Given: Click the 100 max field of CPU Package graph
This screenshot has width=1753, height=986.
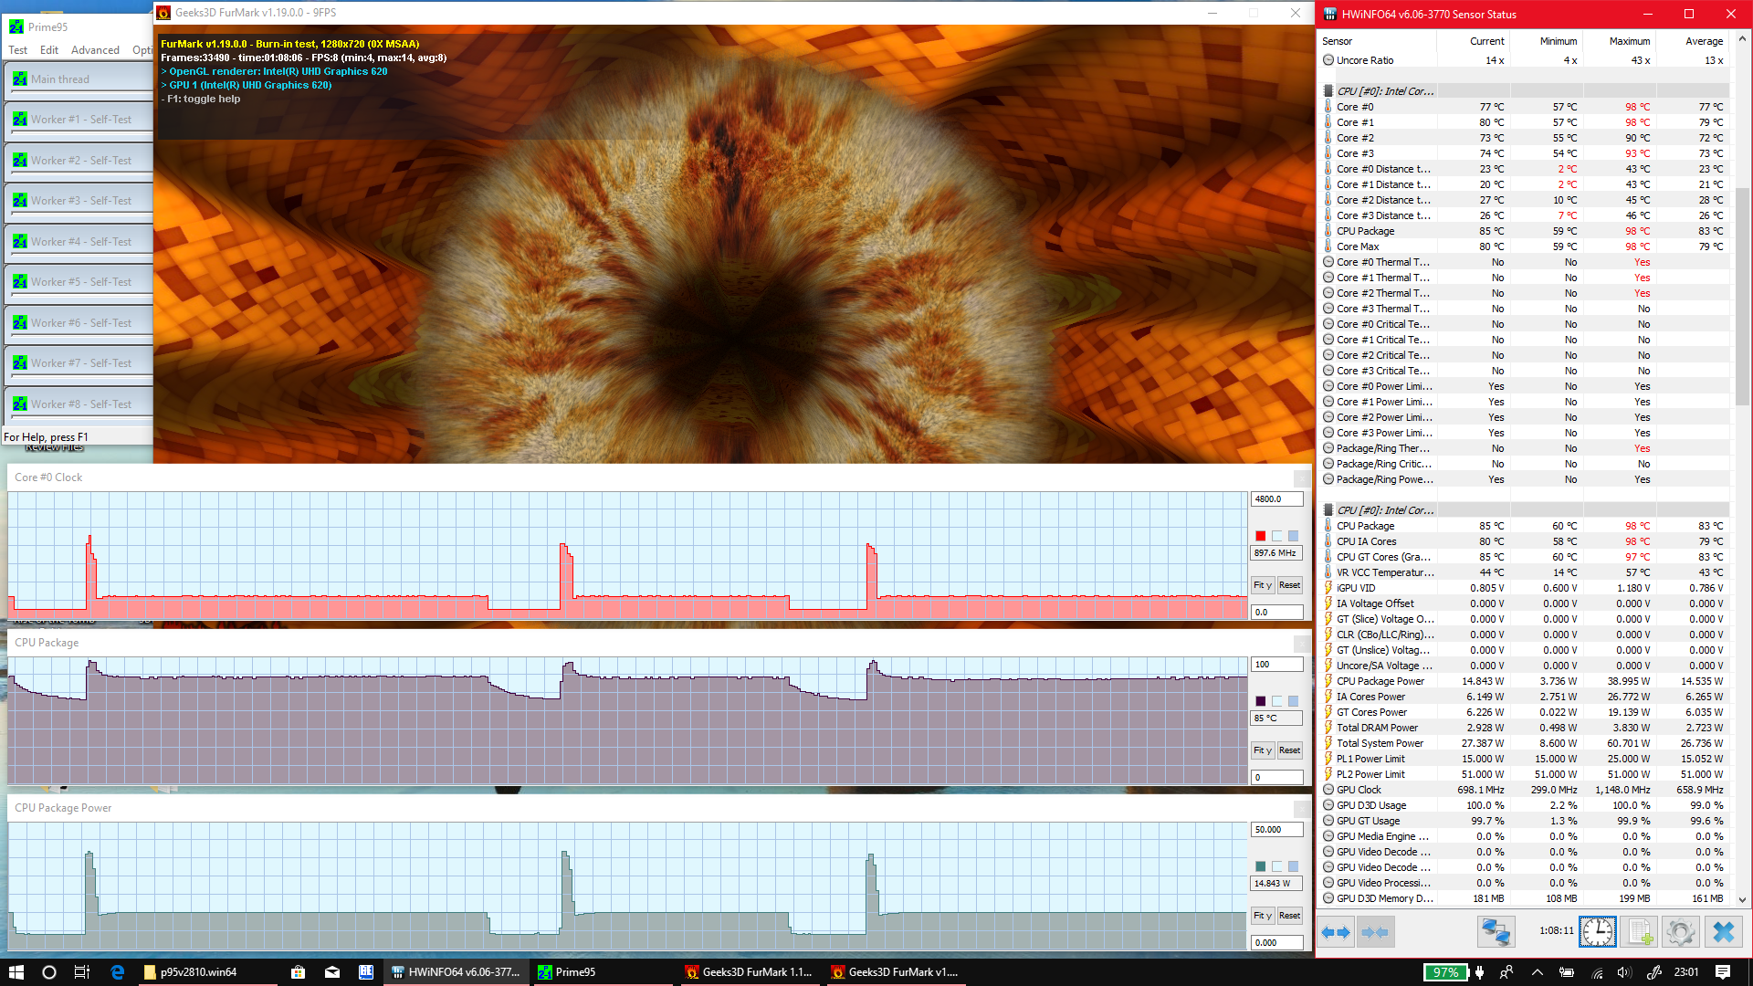Looking at the screenshot, I should click(1276, 665).
